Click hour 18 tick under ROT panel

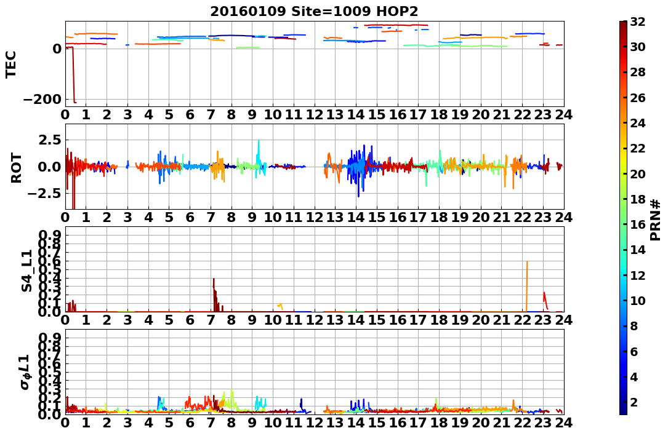coord(439,218)
